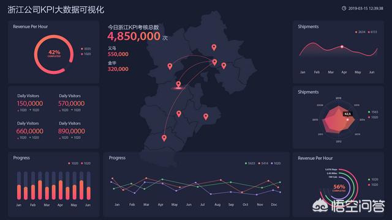
Task: Click the northernmost map pin
Action: coord(214,48)
